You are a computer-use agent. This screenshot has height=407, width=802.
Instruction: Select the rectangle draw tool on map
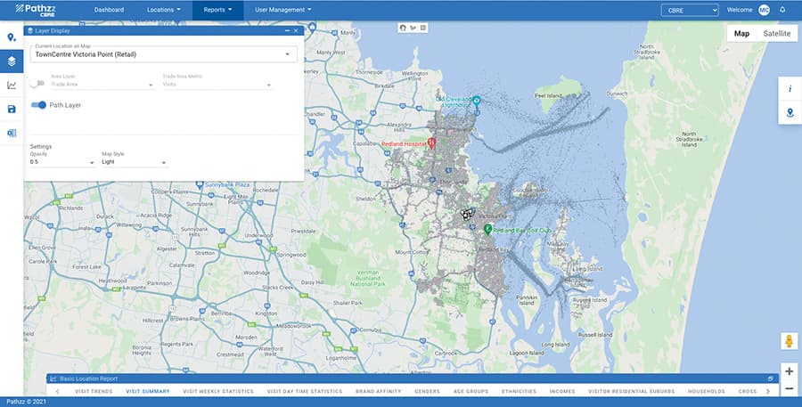pos(423,28)
